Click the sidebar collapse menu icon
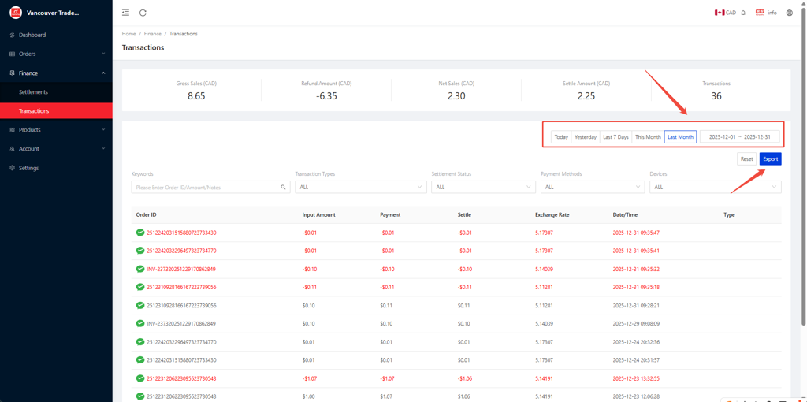Screen dimensions: 807x402 [125, 13]
